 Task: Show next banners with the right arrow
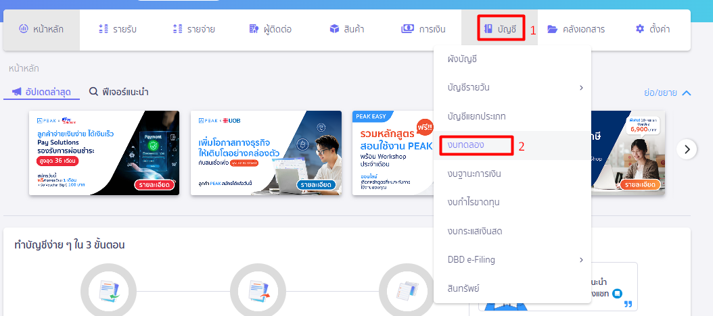coord(687,149)
